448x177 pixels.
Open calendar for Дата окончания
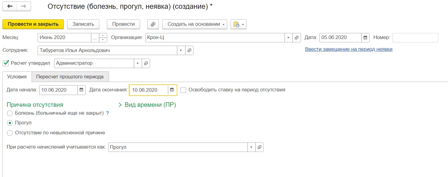coord(172,90)
